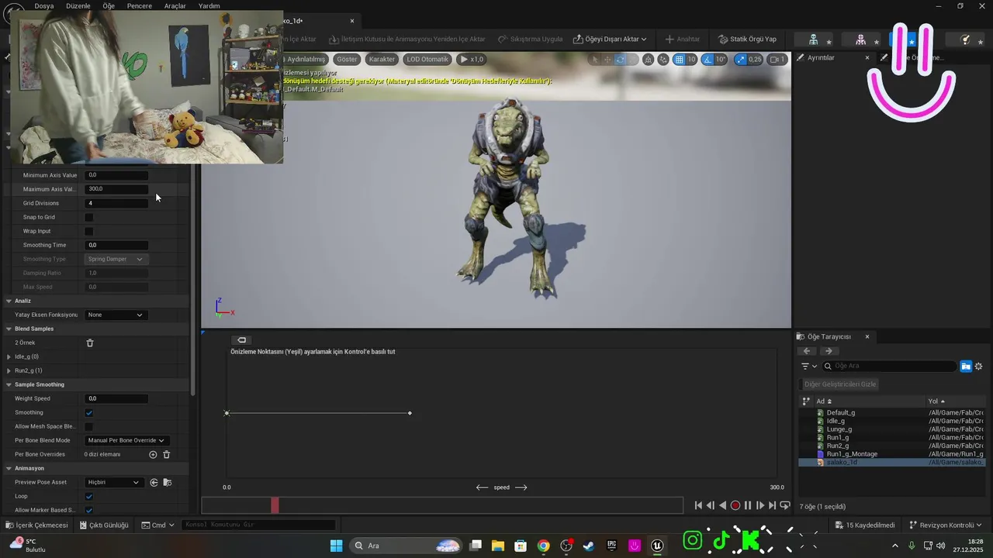Open asset browser settings gear
This screenshot has width=993, height=558.
(x=978, y=366)
